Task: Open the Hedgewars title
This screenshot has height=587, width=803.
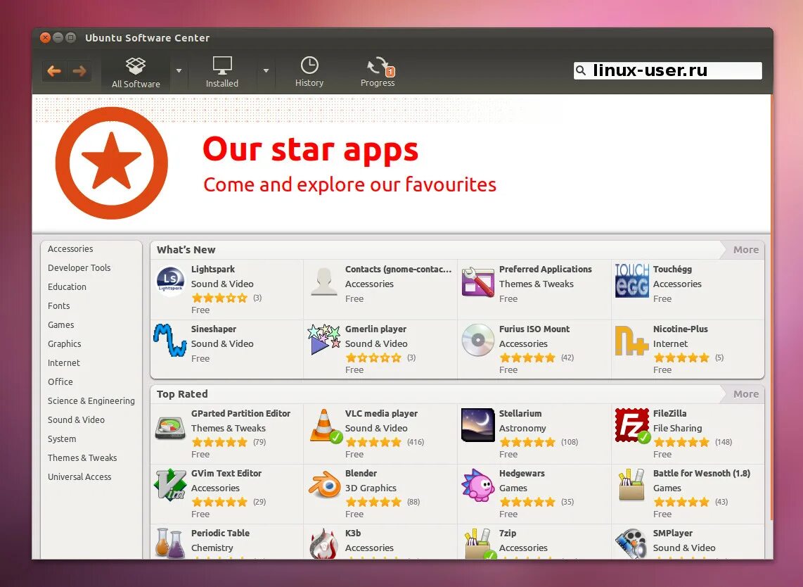Action: coord(522,473)
